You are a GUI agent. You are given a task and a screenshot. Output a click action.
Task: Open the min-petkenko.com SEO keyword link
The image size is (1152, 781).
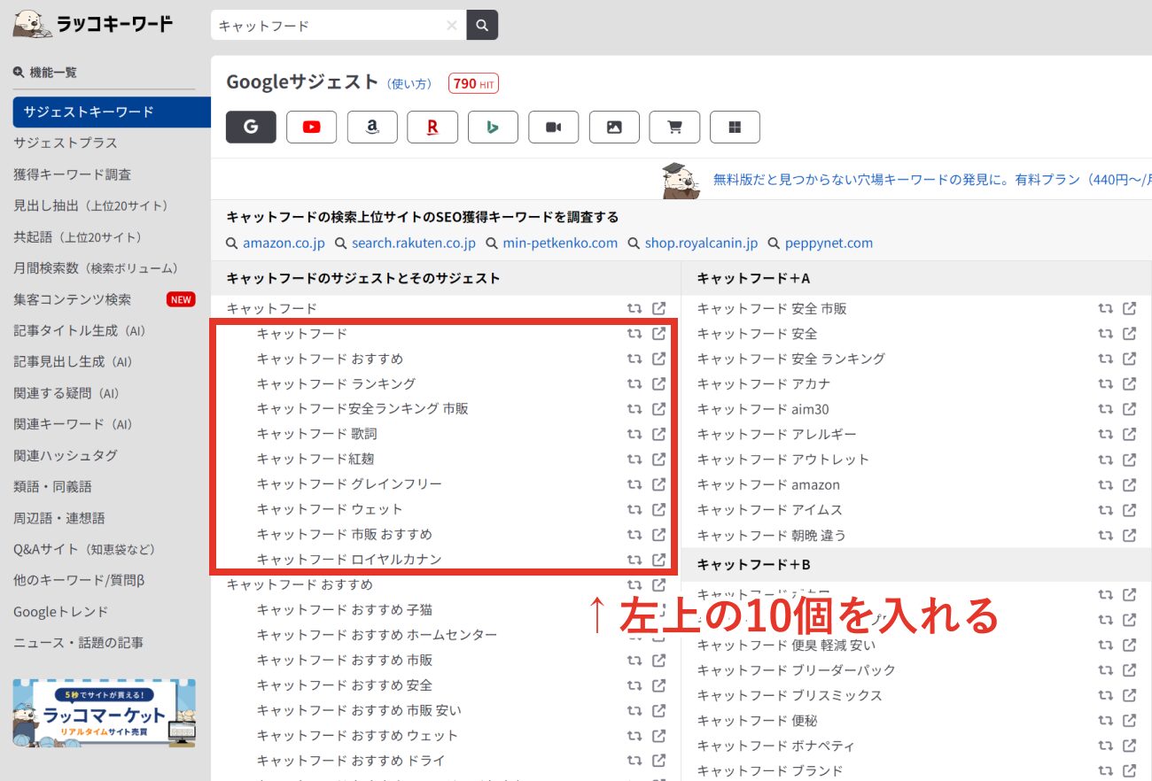click(560, 243)
